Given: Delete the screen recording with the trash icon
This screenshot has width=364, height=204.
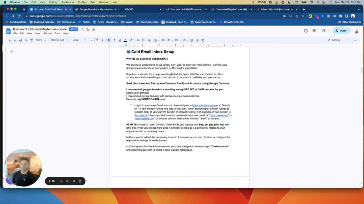Looking at the screenshot, I should [x=80, y=181].
